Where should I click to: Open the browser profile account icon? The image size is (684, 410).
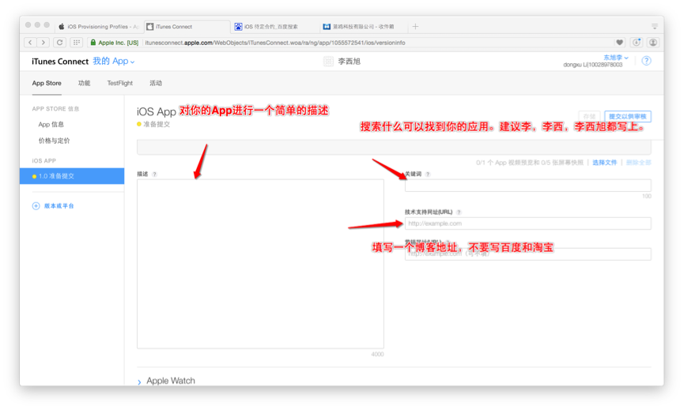[653, 42]
